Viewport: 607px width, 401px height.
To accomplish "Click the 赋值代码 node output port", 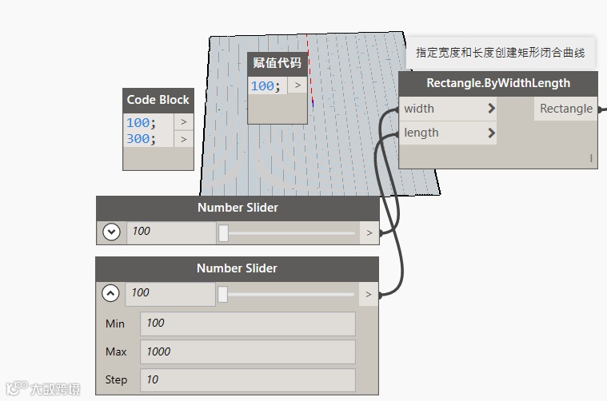I will (298, 85).
